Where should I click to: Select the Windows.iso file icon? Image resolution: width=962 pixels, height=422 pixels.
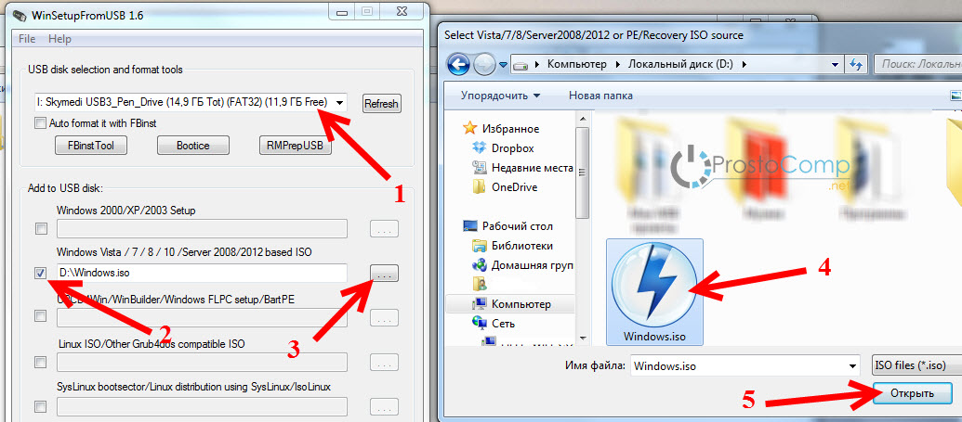click(654, 284)
